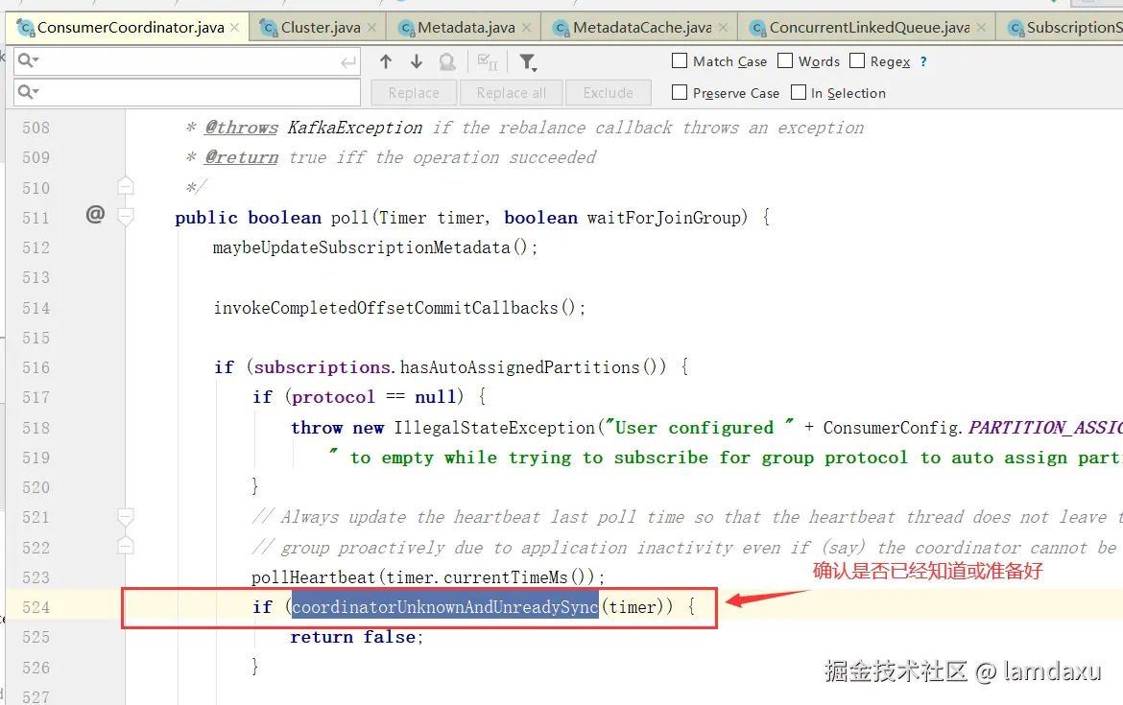Close the Cluster.java tab

pyautogui.click(x=371, y=27)
